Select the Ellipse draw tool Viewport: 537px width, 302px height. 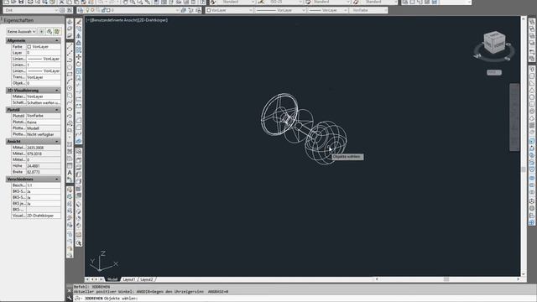coord(70,109)
